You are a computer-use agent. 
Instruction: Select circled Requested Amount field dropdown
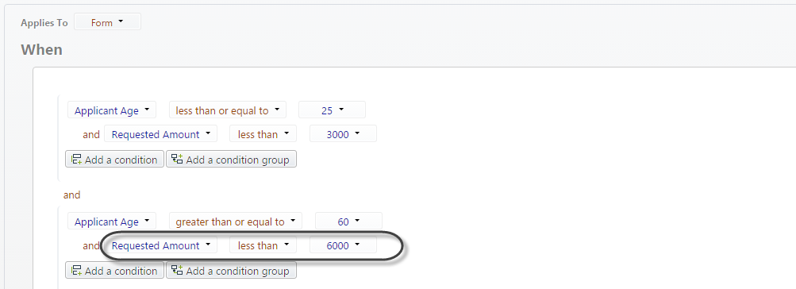click(160, 245)
